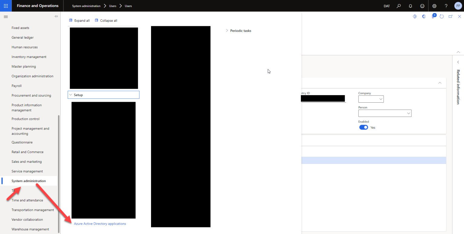Viewport: 464px width, 234px height.
Task: Open the Payroll module
Action: (17, 86)
